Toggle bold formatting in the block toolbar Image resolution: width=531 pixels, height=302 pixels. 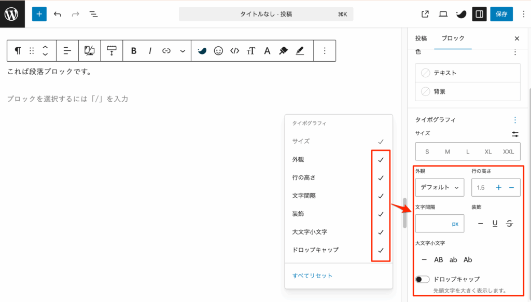pyautogui.click(x=133, y=50)
